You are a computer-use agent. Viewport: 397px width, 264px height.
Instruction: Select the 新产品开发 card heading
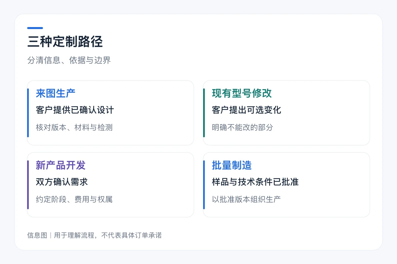pyautogui.click(x=61, y=165)
